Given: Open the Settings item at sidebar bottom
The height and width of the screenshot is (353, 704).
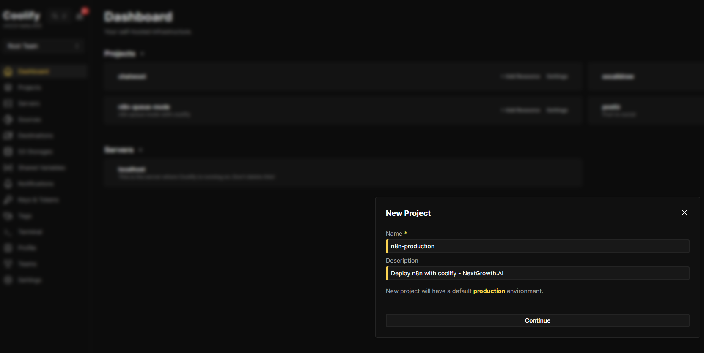Looking at the screenshot, I should [x=29, y=280].
